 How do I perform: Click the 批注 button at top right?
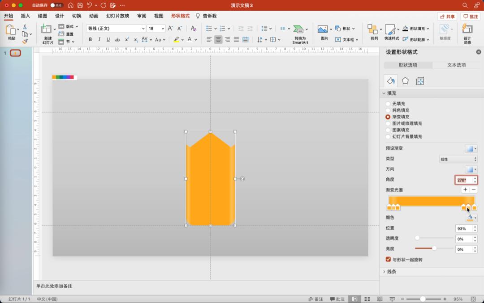point(471,17)
